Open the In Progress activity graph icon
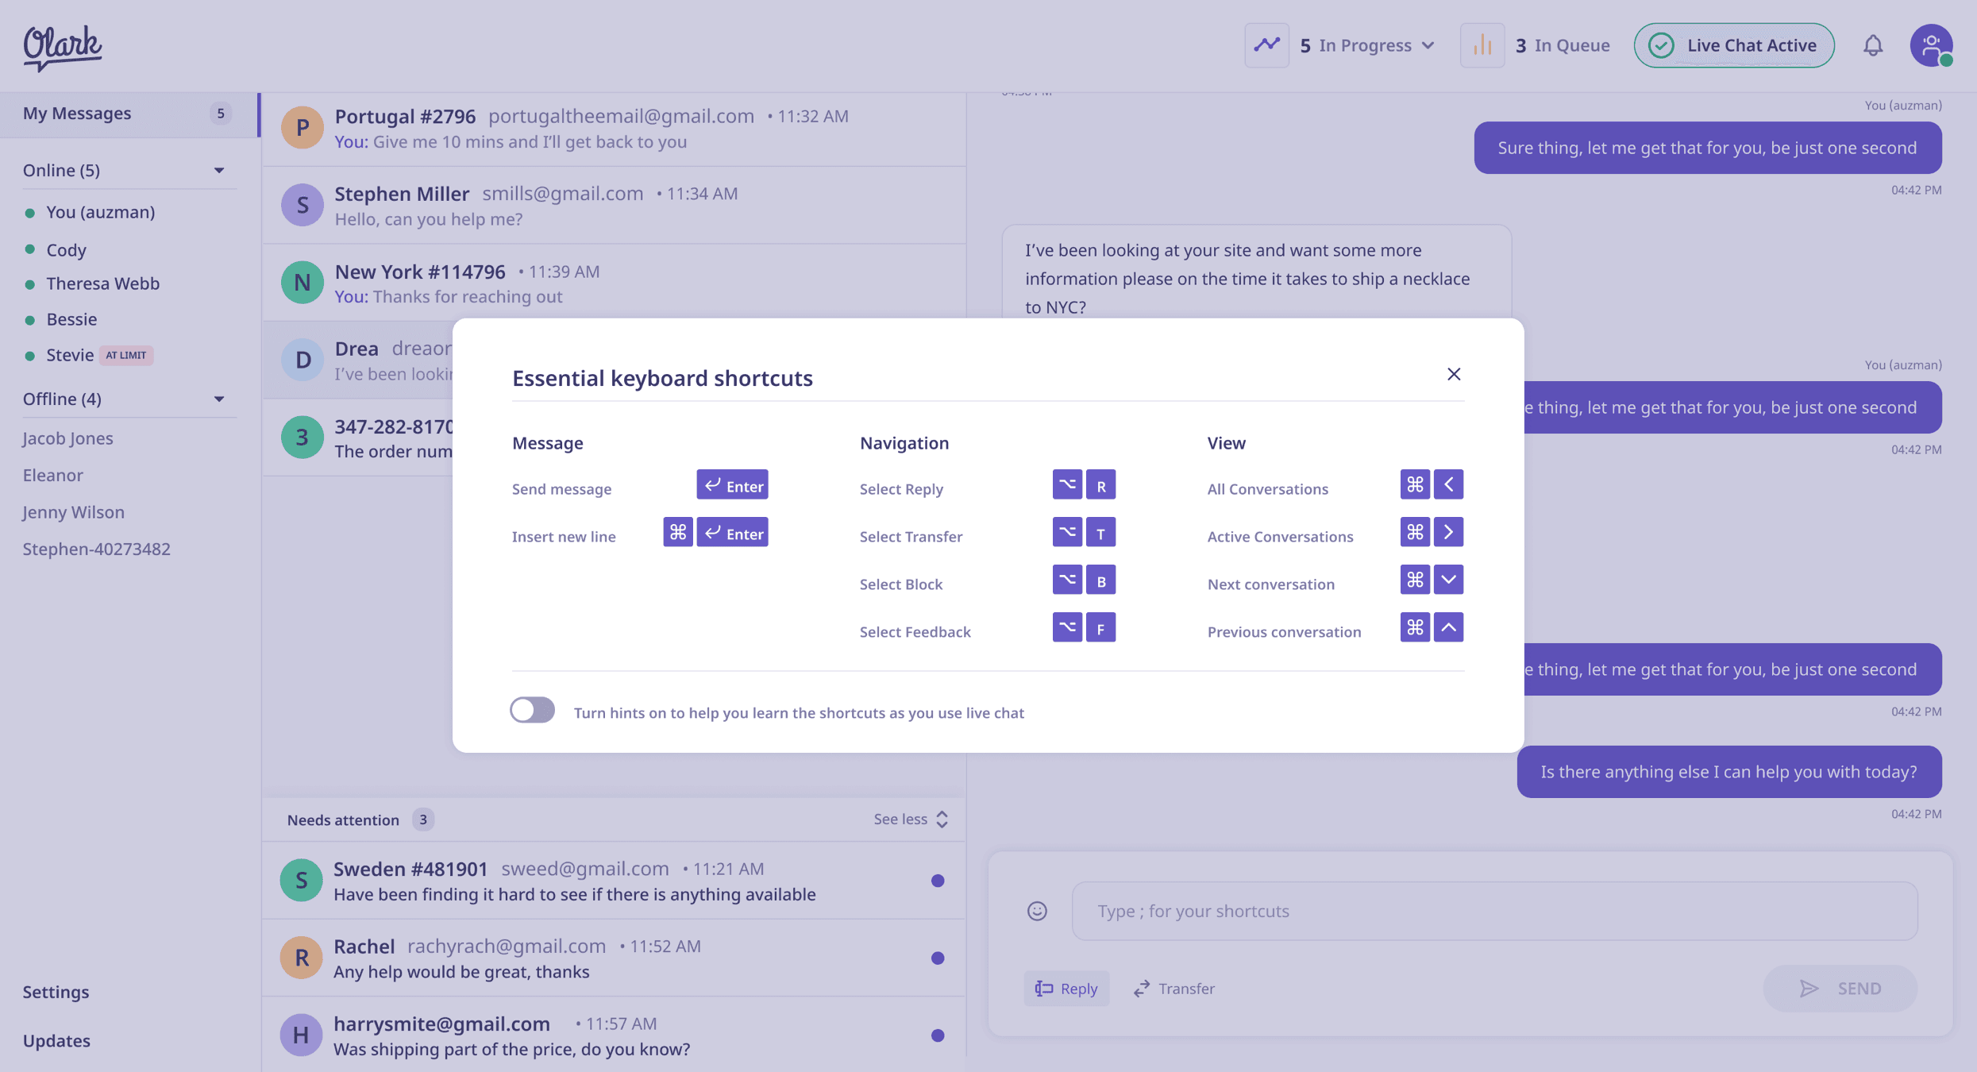Viewport: 1977px width, 1072px height. click(x=1266, y=45)
